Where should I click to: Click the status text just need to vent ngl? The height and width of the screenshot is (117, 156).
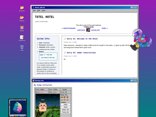48,57
